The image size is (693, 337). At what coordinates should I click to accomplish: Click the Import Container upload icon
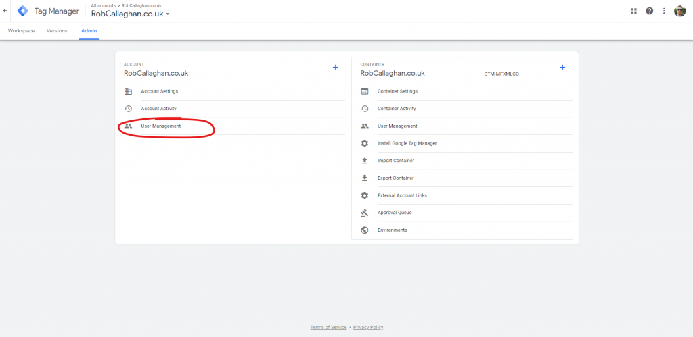click(x=365, y=161)
